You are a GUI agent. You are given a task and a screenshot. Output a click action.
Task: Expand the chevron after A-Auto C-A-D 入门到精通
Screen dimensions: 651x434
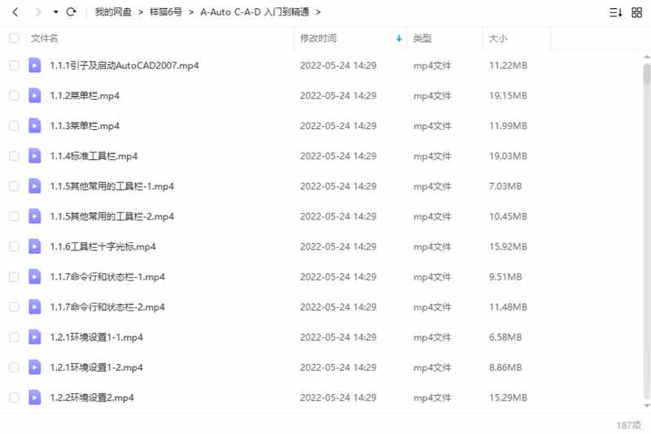click(x=318, y=12)
